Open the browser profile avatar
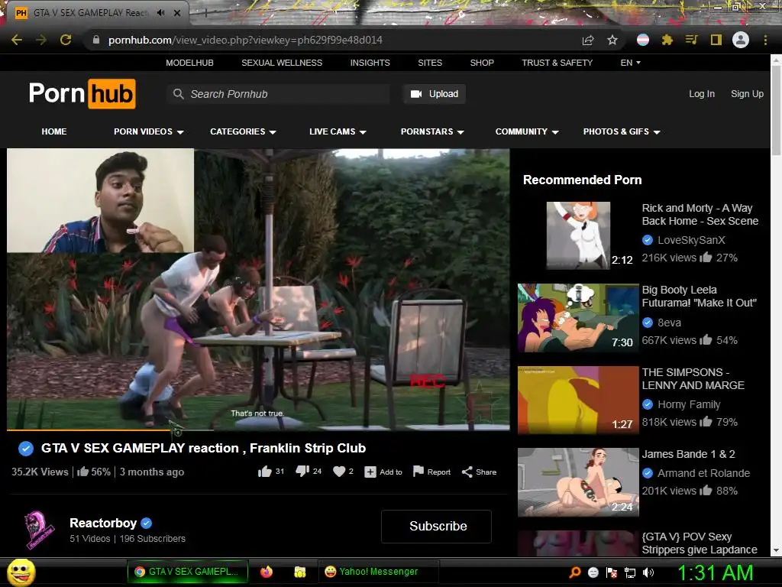 point(741,40)
